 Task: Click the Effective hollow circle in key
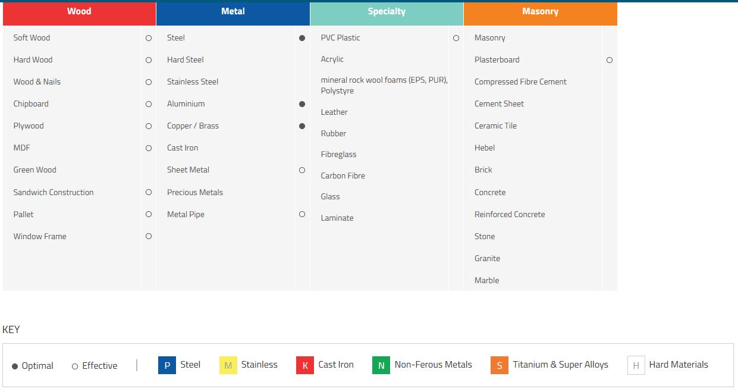pyautogui.click(x=75, y=366)
